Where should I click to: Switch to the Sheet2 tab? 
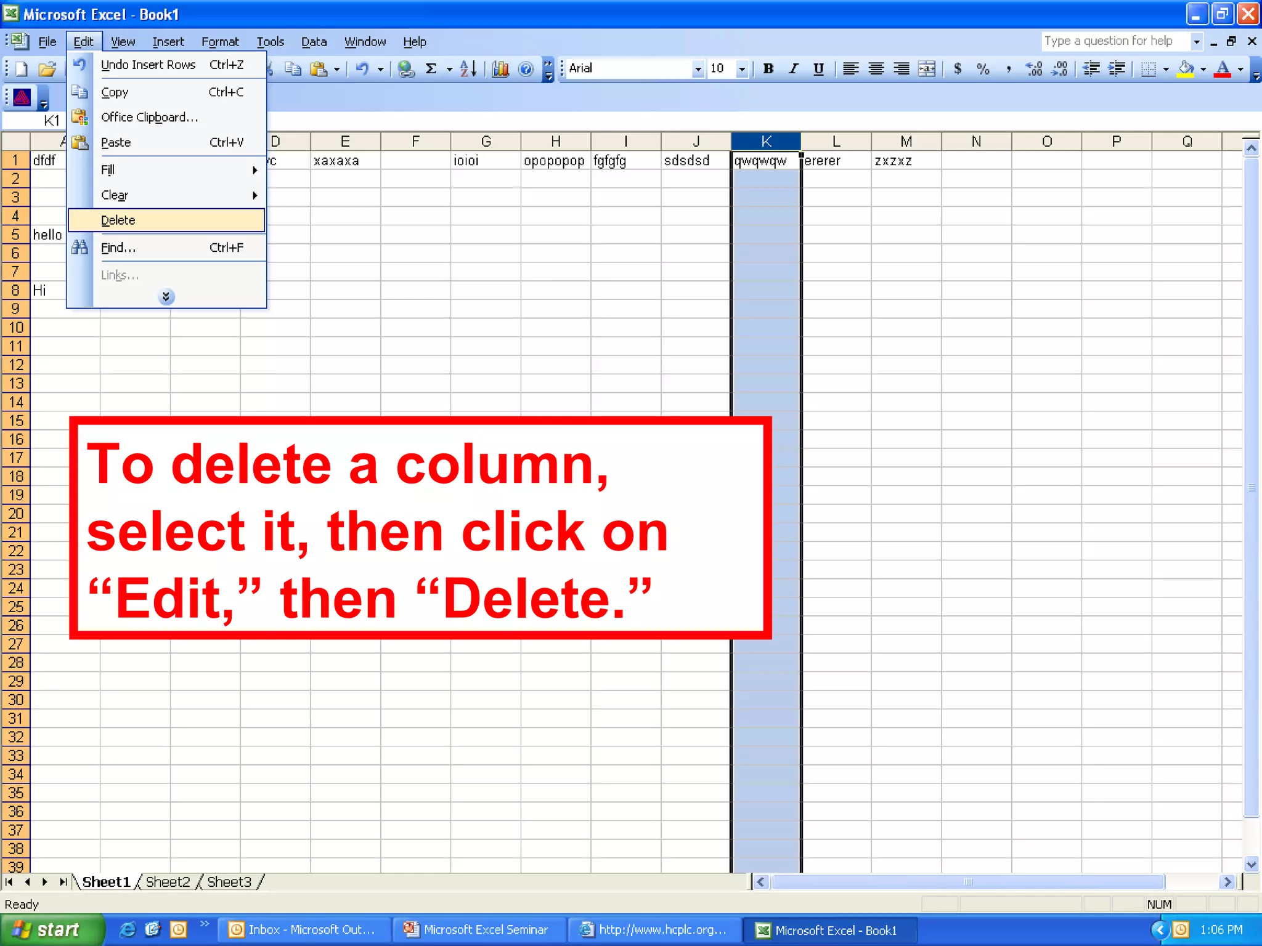(x=168, y=882)
